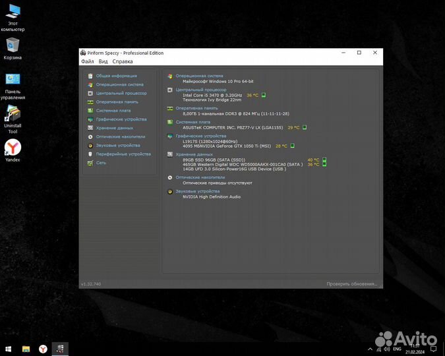Open Системная плата heading in summary
The height and width of the screenshot is (356, 445).
pyautogui.click(x=193, y=122)
